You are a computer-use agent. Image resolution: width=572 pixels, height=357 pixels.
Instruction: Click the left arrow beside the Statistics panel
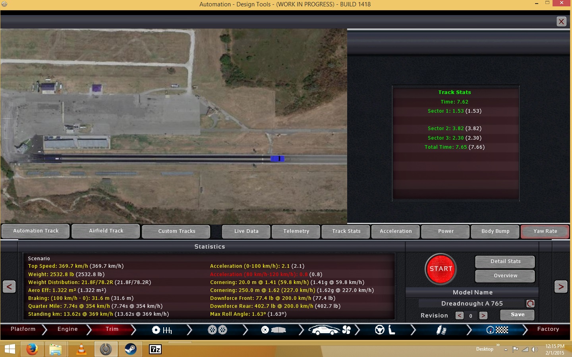9,286
